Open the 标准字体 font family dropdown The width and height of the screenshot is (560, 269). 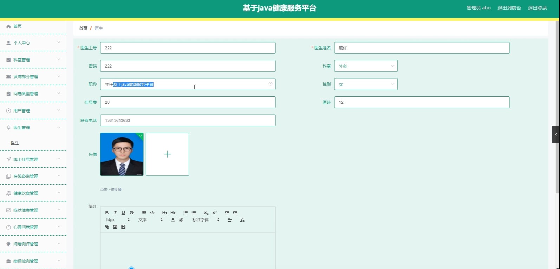click(x=206, y=220)
